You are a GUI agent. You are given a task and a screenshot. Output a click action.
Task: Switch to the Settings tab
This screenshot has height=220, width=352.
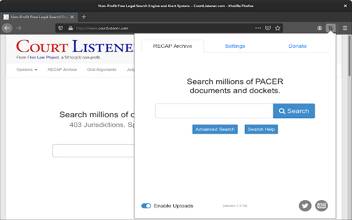[x=235, y=46]
